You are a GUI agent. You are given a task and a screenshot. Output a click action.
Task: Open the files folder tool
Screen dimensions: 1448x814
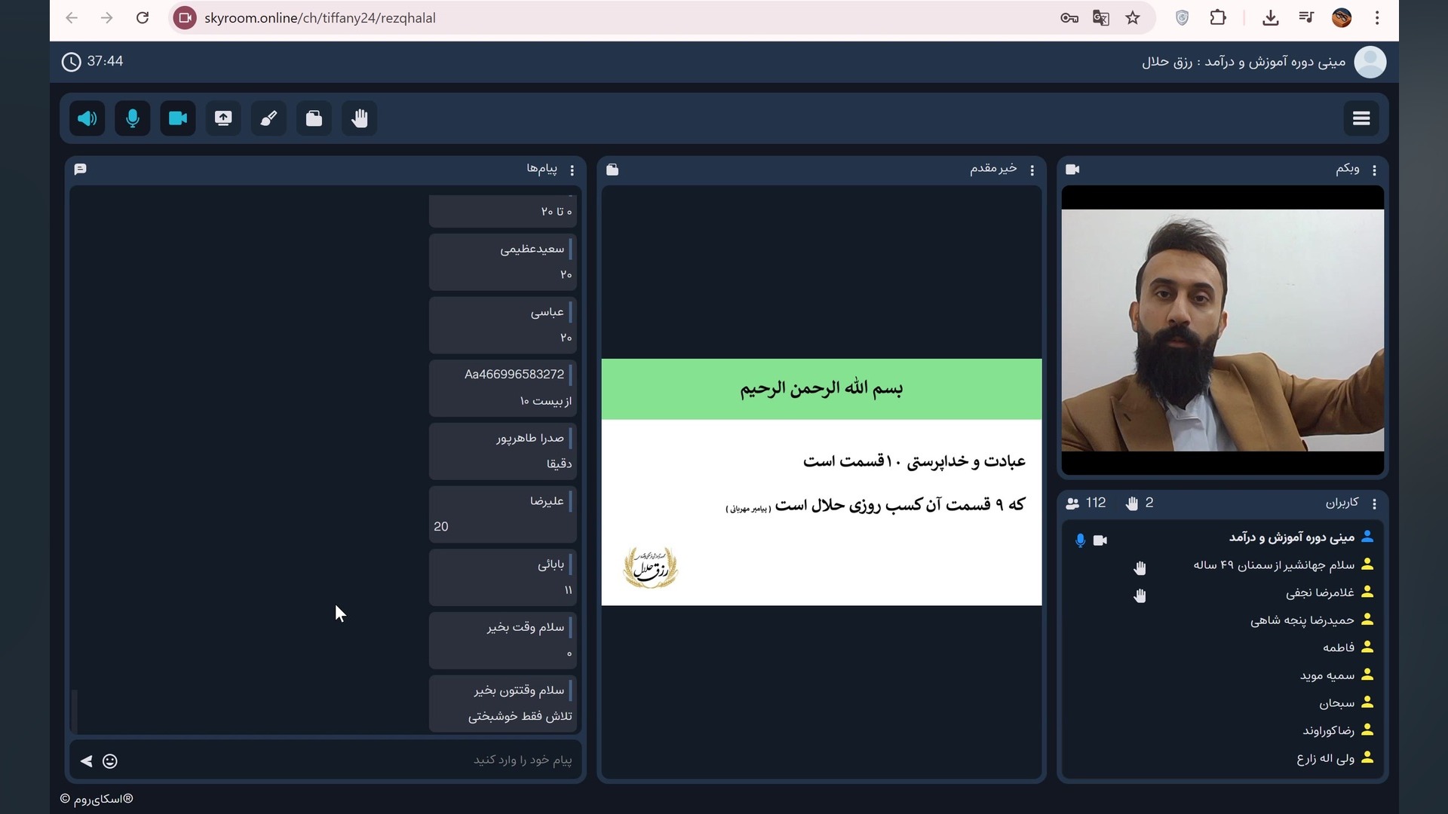click(x=314, y=118)
